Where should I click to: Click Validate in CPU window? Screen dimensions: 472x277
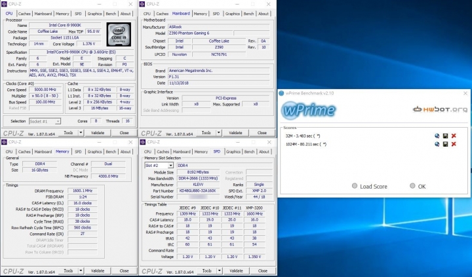pyautogui.click(x=98, y=133)
